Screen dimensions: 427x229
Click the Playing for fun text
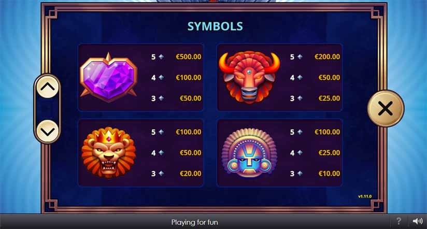[195, 222]
